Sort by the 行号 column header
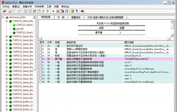Viewport: 177px width, 112px height. 50,42
